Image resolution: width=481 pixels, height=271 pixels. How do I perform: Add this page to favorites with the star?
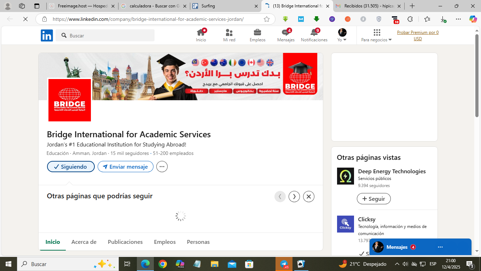(267, 19)
